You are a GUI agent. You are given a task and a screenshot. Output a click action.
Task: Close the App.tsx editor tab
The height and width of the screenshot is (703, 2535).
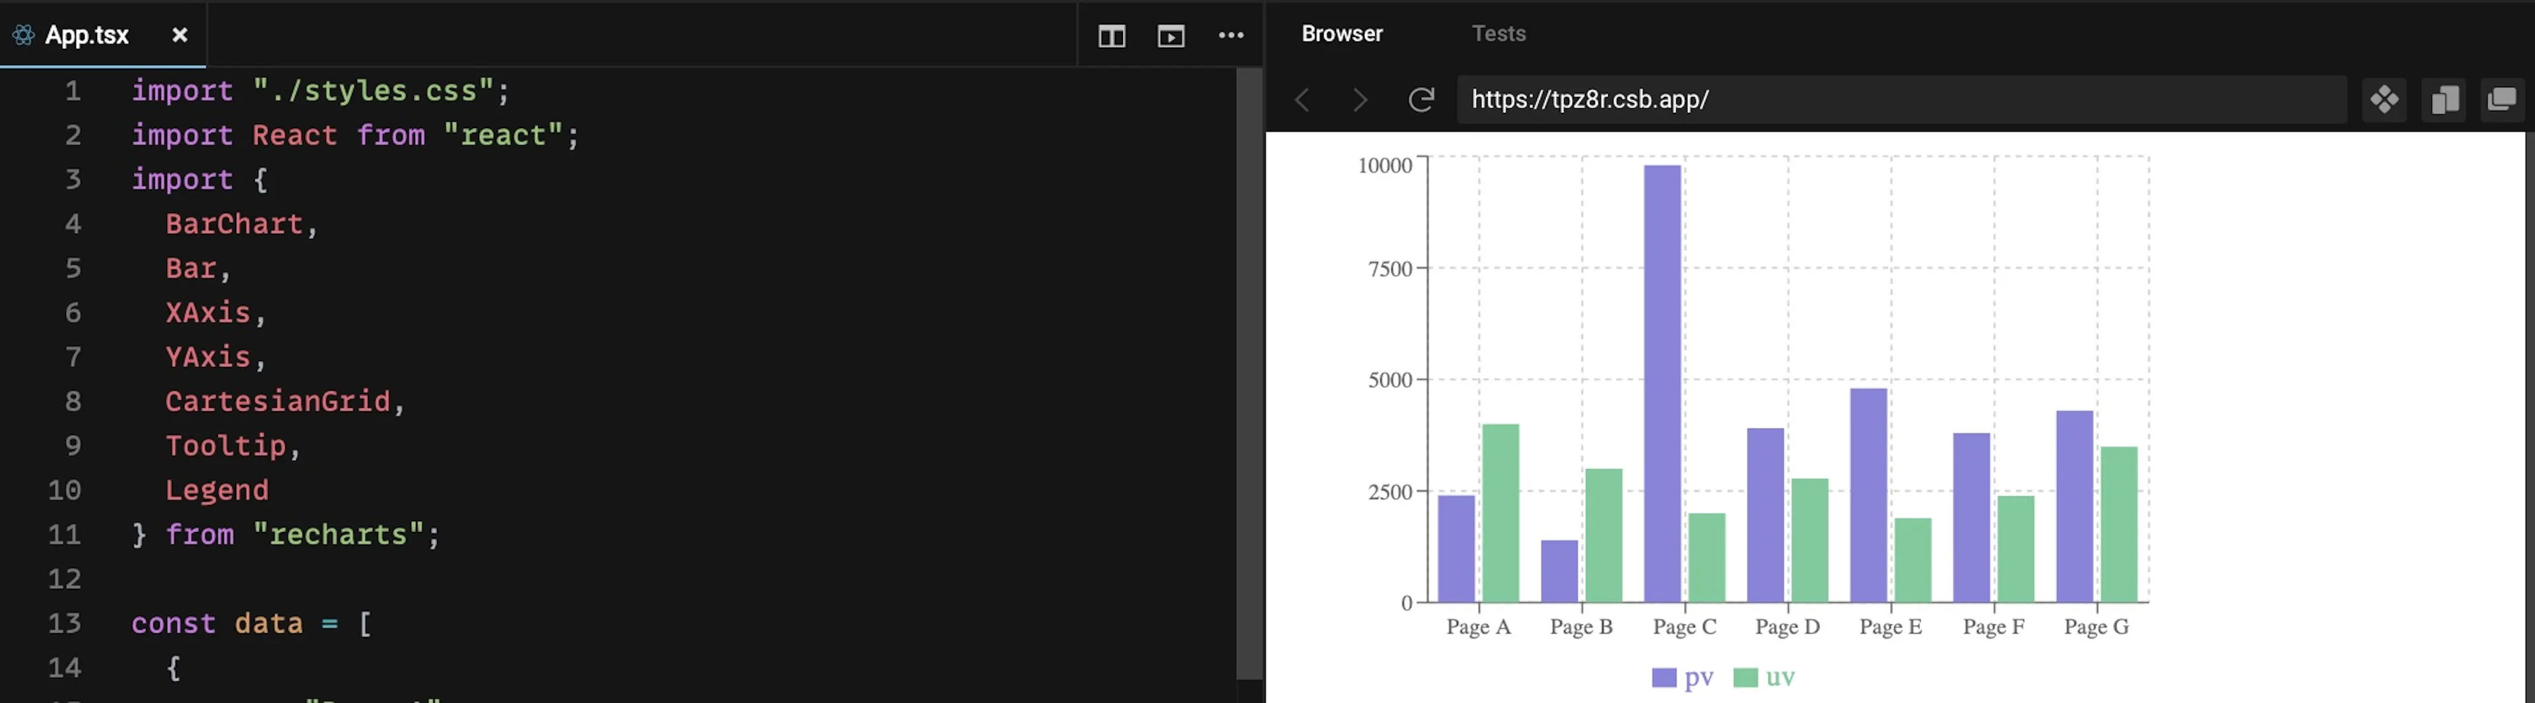tap(179, 34)
